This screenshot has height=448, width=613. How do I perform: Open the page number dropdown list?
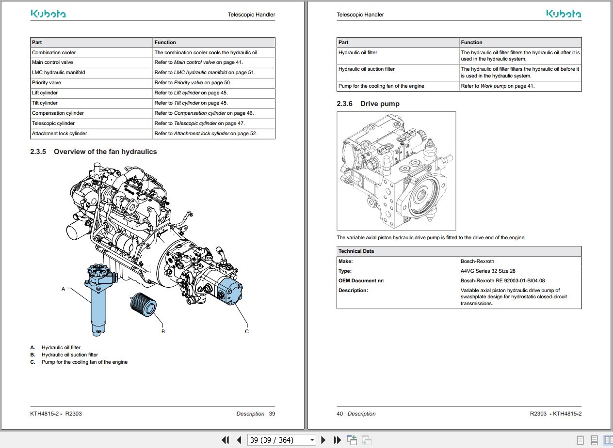pos(312,440)
